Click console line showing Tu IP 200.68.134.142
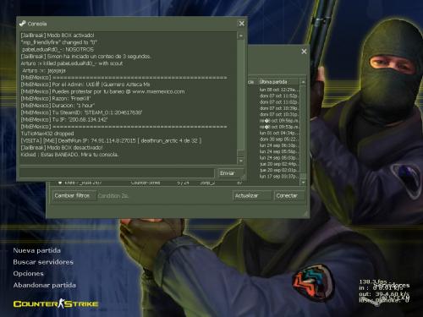 [x=64, y=119]
